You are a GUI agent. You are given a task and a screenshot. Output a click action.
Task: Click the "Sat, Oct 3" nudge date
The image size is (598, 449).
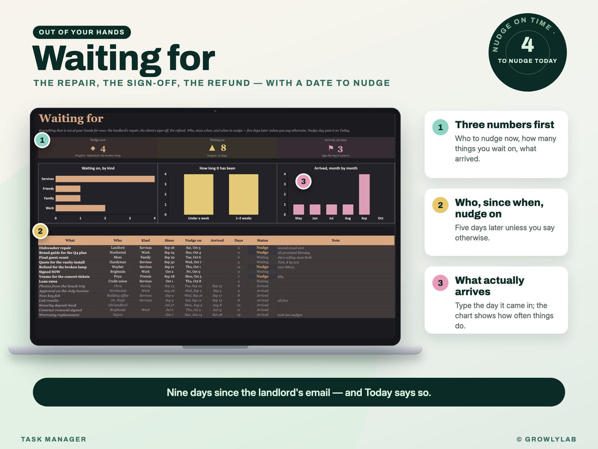pyautogui.click(x=193, y=248)
